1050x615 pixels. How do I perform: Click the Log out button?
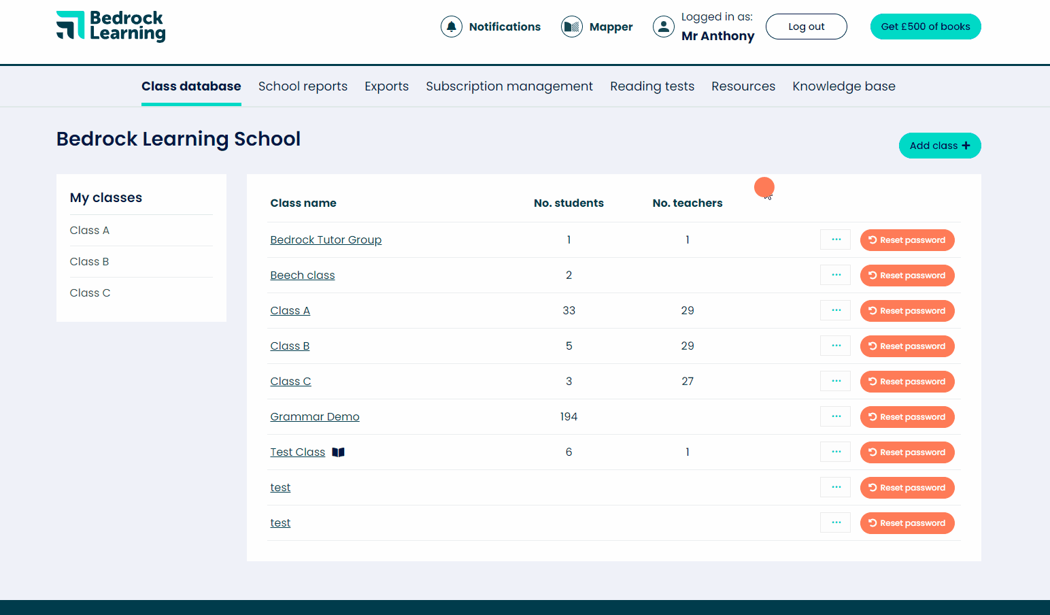(806, 26)
